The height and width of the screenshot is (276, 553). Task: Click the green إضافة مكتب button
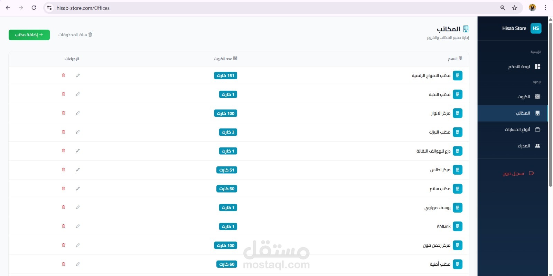coord(29,35)
